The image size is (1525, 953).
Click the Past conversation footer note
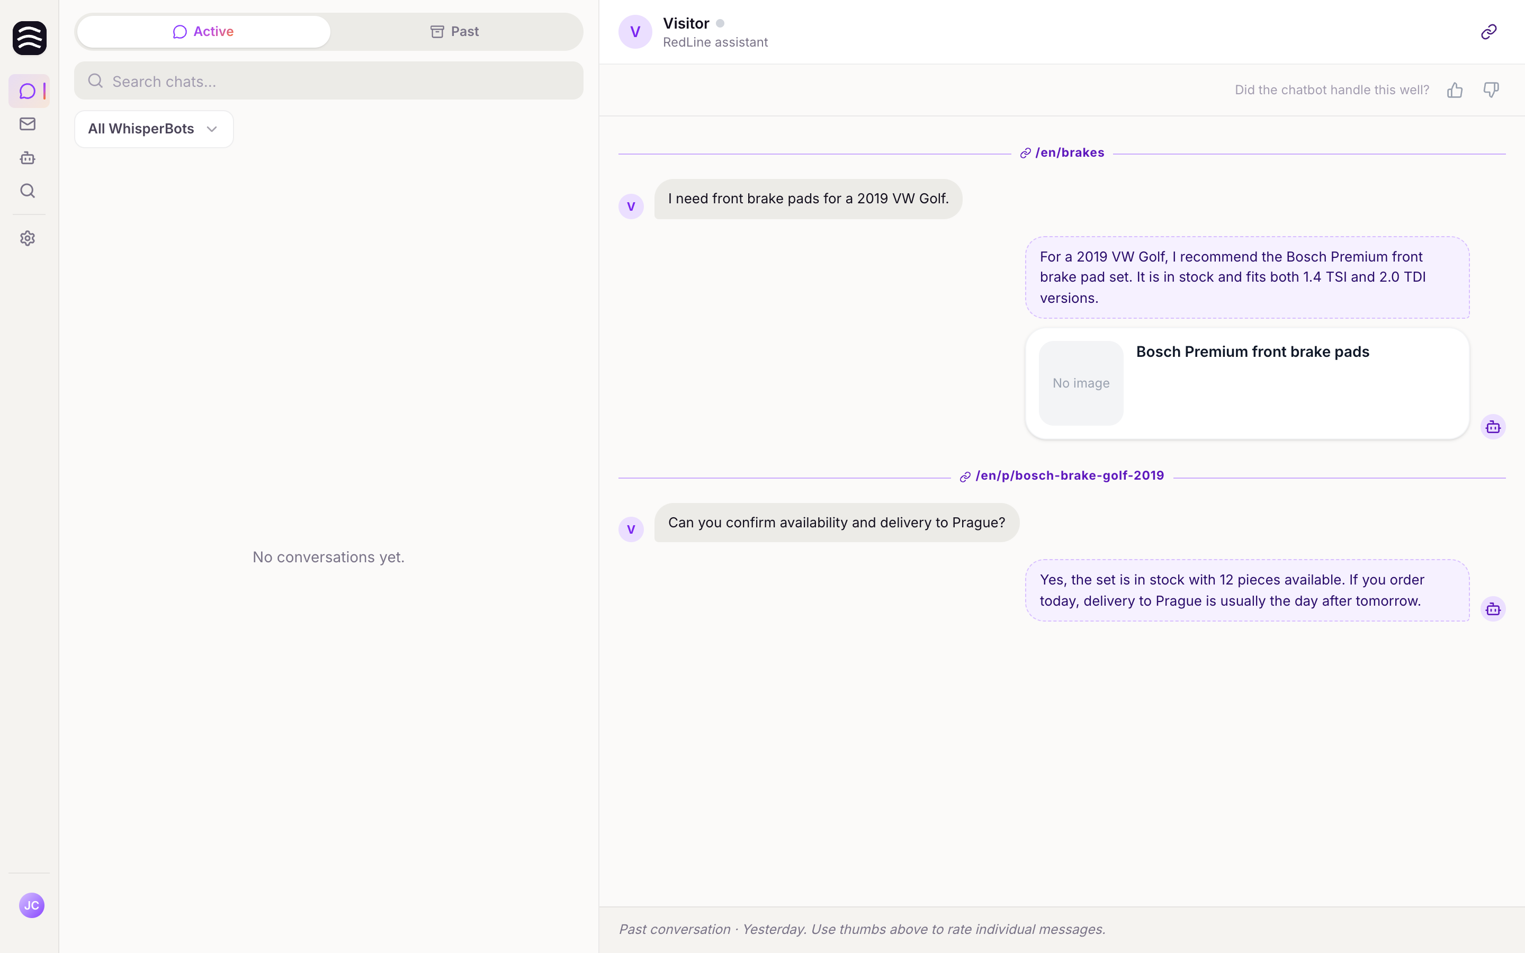pos(862,930)
